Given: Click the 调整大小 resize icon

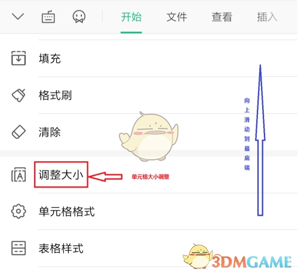Looking at the screenshot, I should click(x=19, y=174).
